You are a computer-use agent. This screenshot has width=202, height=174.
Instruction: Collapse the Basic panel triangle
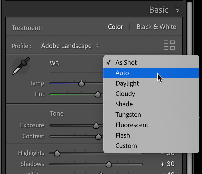(x=178, y=10)
